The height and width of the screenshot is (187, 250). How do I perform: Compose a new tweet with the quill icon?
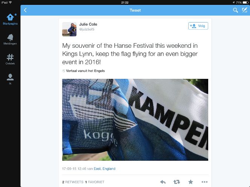click(244, 10)
